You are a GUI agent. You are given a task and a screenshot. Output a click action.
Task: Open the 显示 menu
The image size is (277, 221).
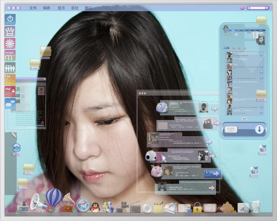tap(61, 8)
